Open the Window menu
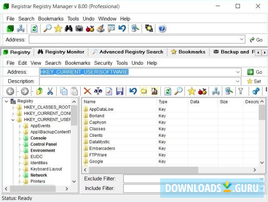The image size is (268, 202). 107,19
